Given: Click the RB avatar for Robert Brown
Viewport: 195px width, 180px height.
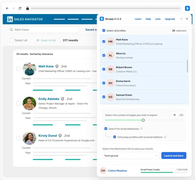Looking at the screenshot, I should coord(110,69).
